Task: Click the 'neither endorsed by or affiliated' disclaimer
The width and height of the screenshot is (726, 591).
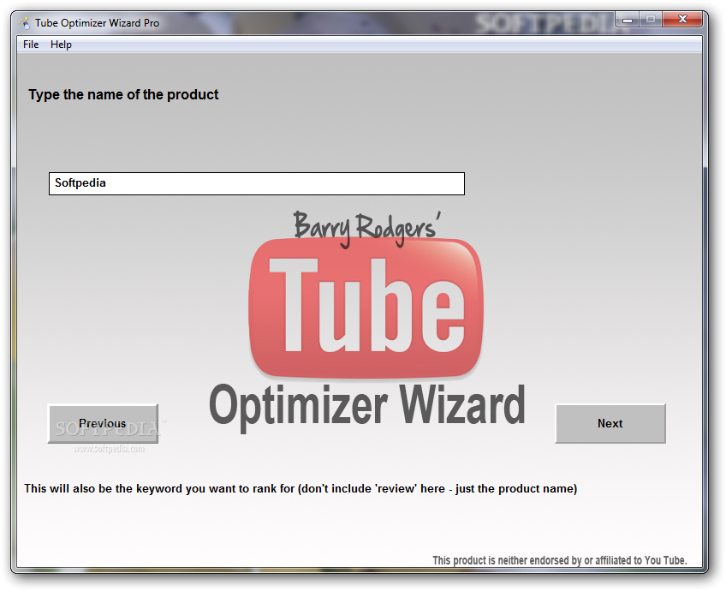Action: pos(559,560)
